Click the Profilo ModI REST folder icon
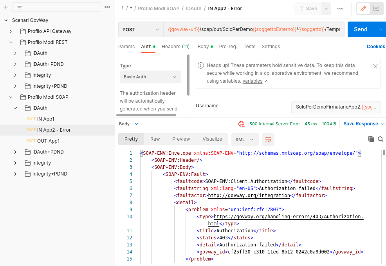Image resolution: width=386 pixels, height=266 pixels. 23,42
